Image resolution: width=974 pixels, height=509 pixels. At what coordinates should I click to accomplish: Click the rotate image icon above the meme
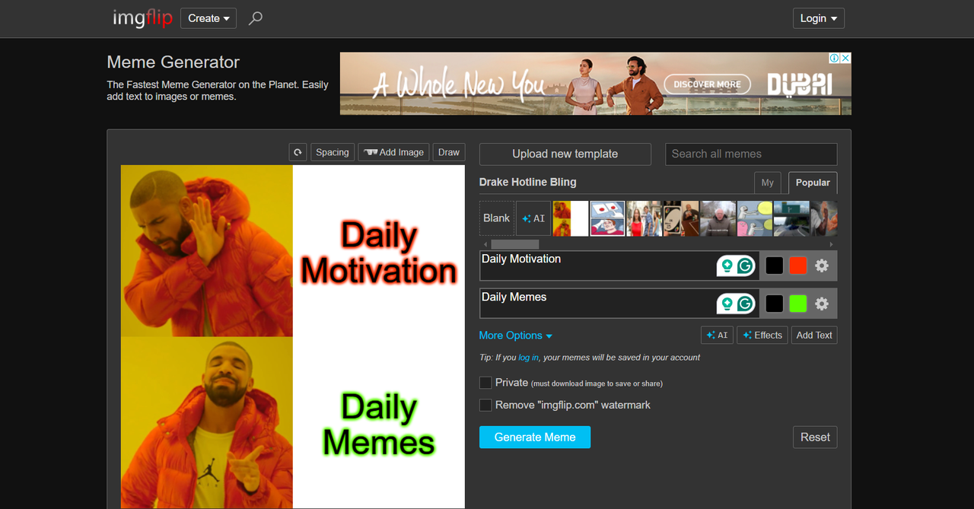(298, 152)
